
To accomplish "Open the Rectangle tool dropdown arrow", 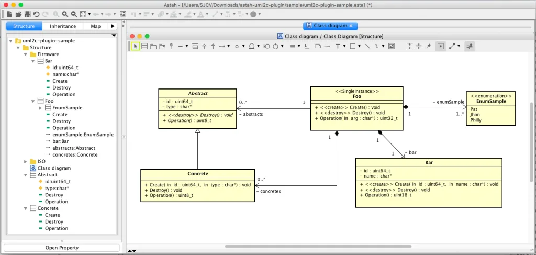I will pos(359,46).
